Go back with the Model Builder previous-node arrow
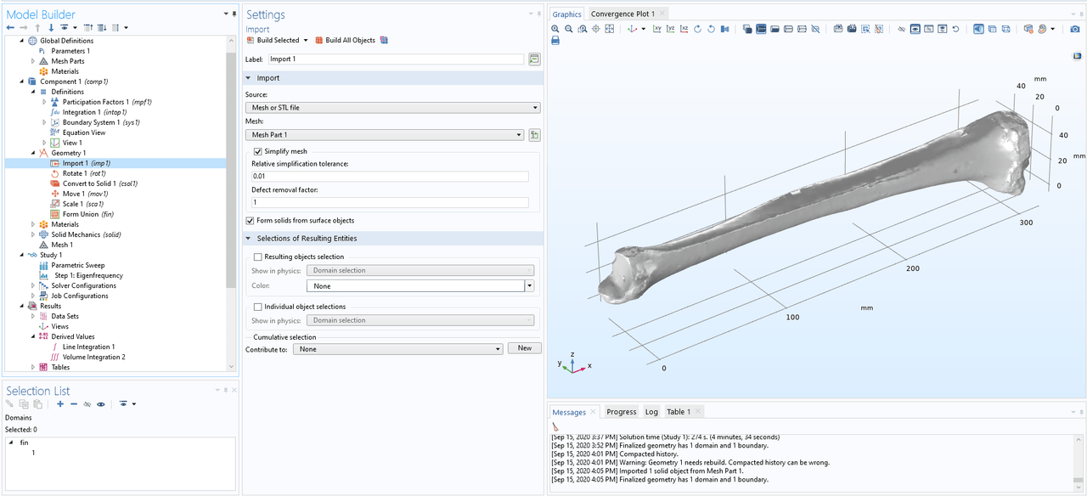This screenshot has height=496, width=1087. (10, 28)
